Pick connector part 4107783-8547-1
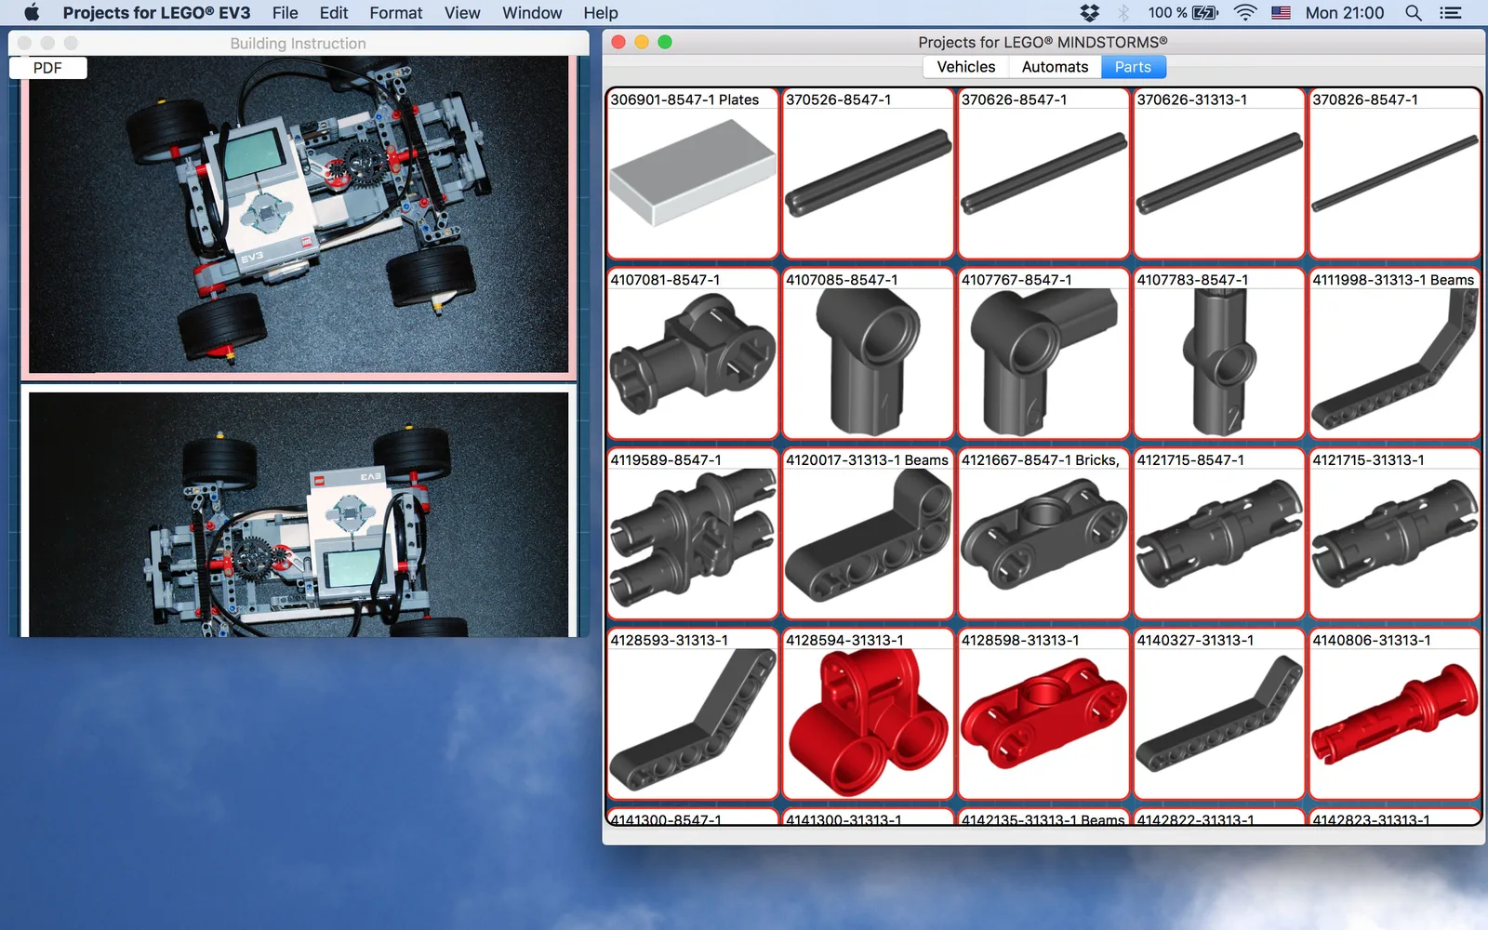This screenshot has width=1488, height=930. [x=1219, y=353]
